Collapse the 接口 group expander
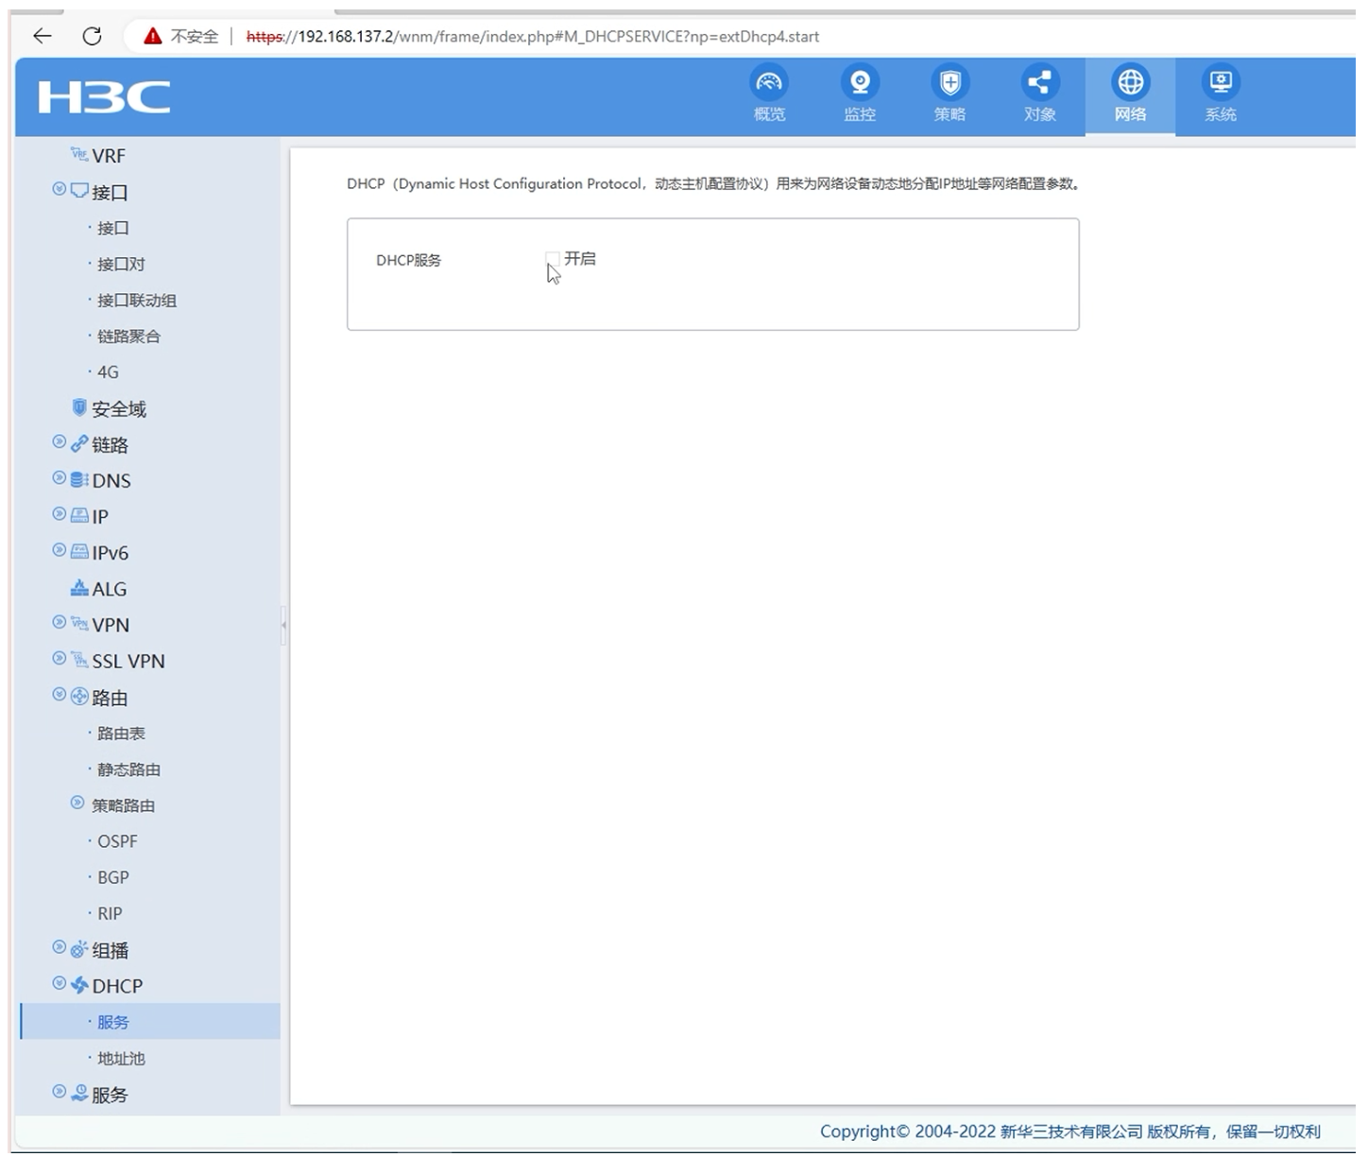 point(60,190)
